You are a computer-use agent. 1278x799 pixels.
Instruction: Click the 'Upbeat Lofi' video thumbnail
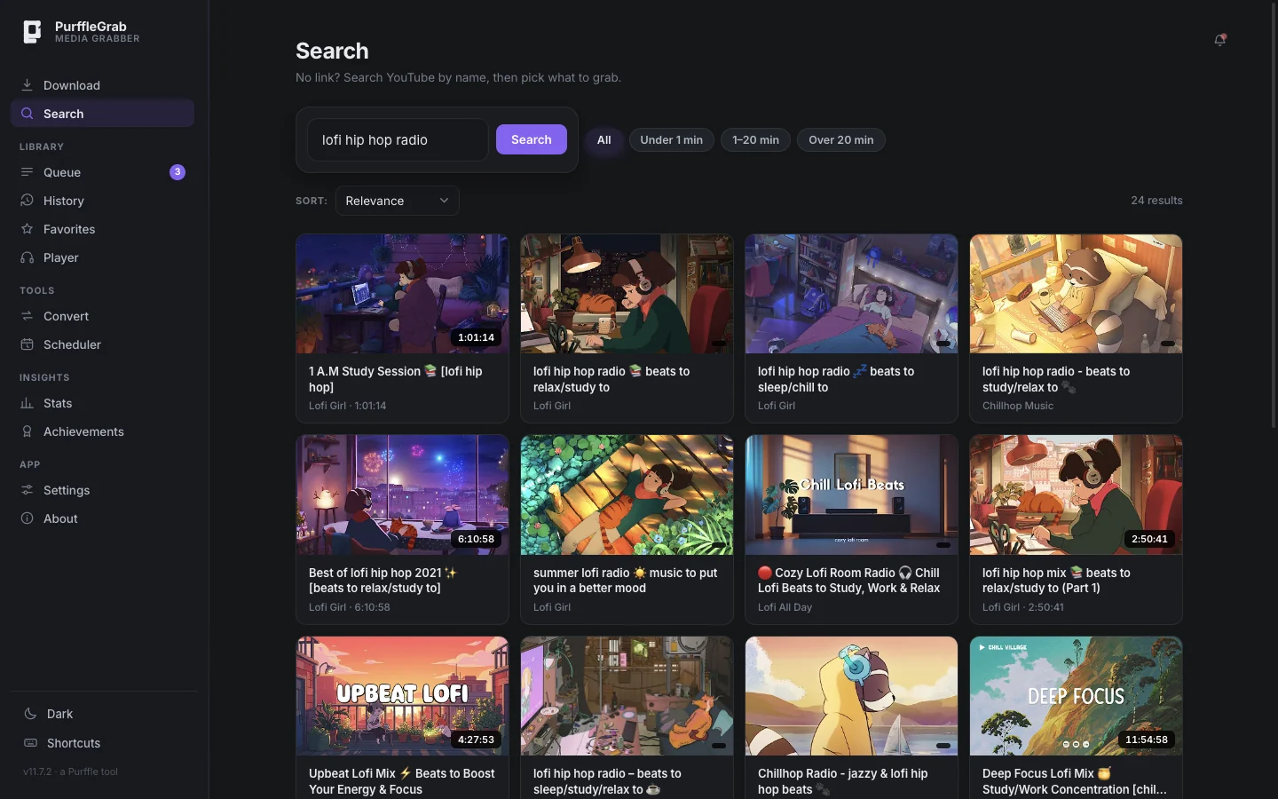[x=402, y=696]
